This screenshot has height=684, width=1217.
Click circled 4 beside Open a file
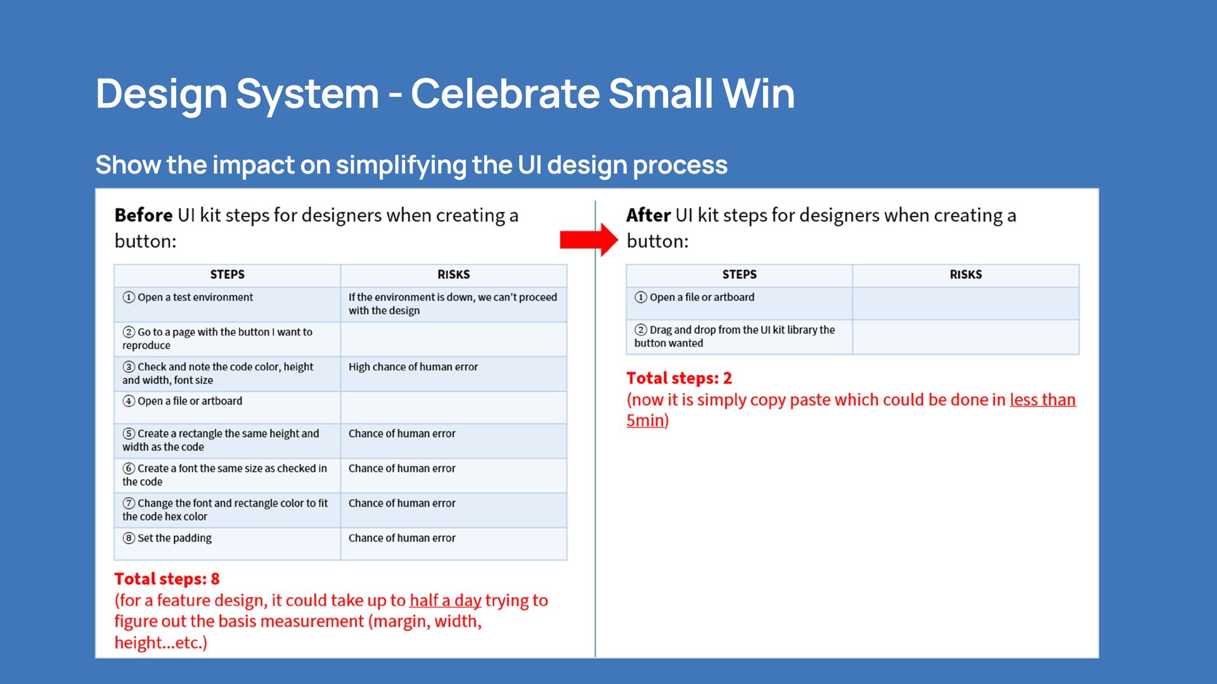pyautogui.click(x=129, y=401)
